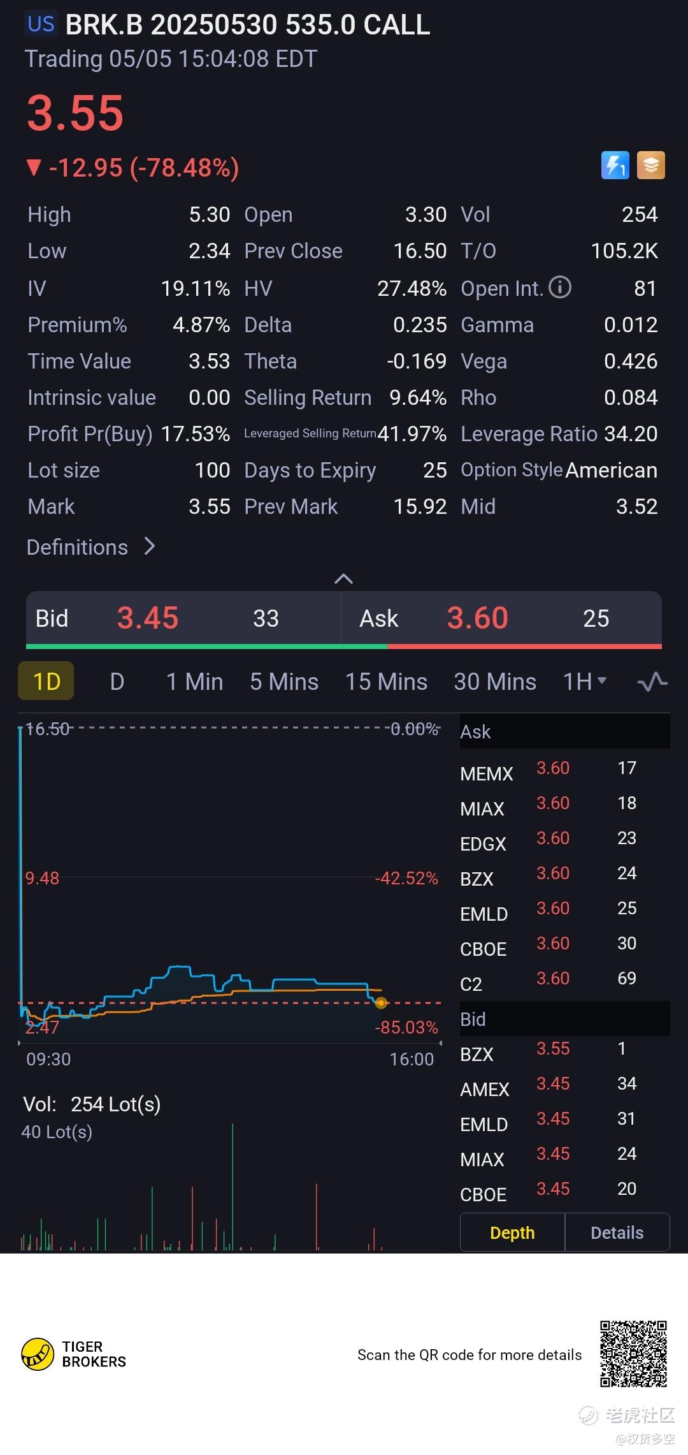The width and height of the screenshot is (688, 1455).
Task: Open the Open Int. info icon
Action: [560, 288]
